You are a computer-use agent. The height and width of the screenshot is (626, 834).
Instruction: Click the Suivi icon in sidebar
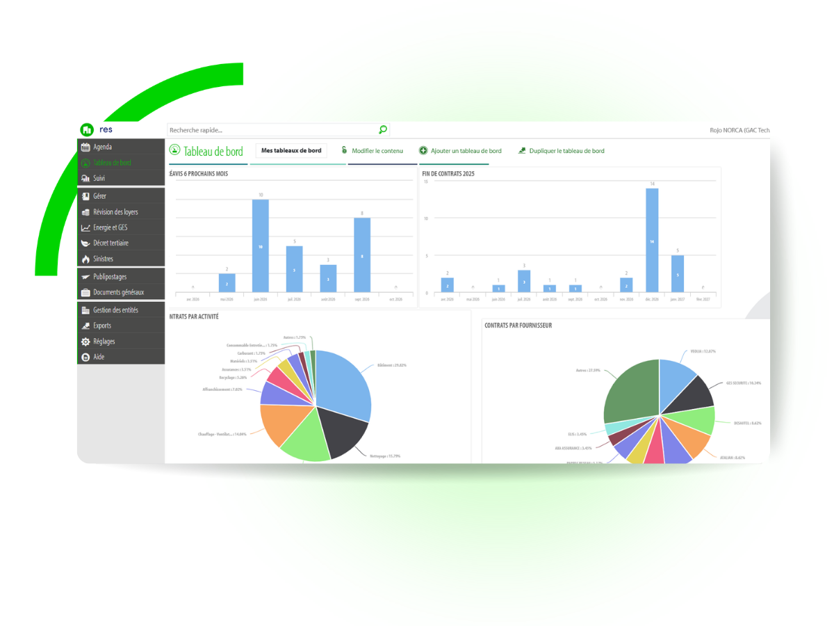tap(85, 179)
